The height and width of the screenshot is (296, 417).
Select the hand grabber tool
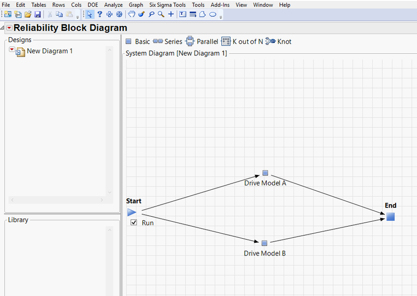(x=132, y=14)
